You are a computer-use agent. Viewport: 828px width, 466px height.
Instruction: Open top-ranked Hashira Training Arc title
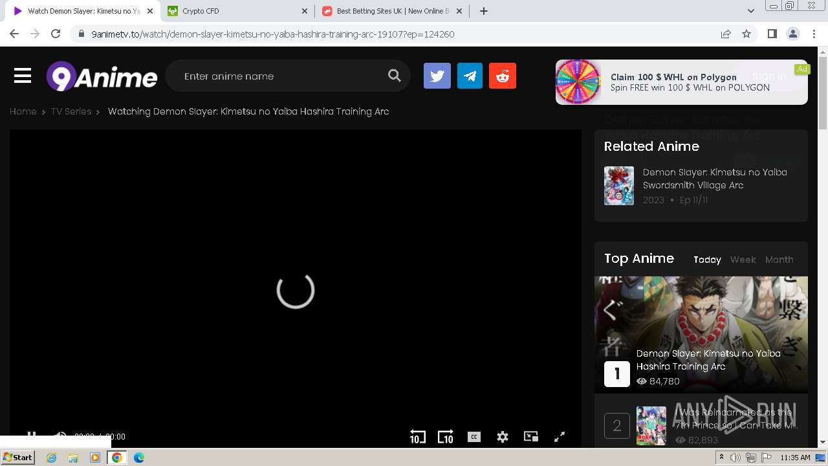click(x=708, y=360)
